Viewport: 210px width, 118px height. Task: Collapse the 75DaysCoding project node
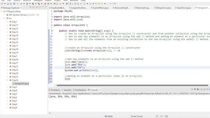2,11
